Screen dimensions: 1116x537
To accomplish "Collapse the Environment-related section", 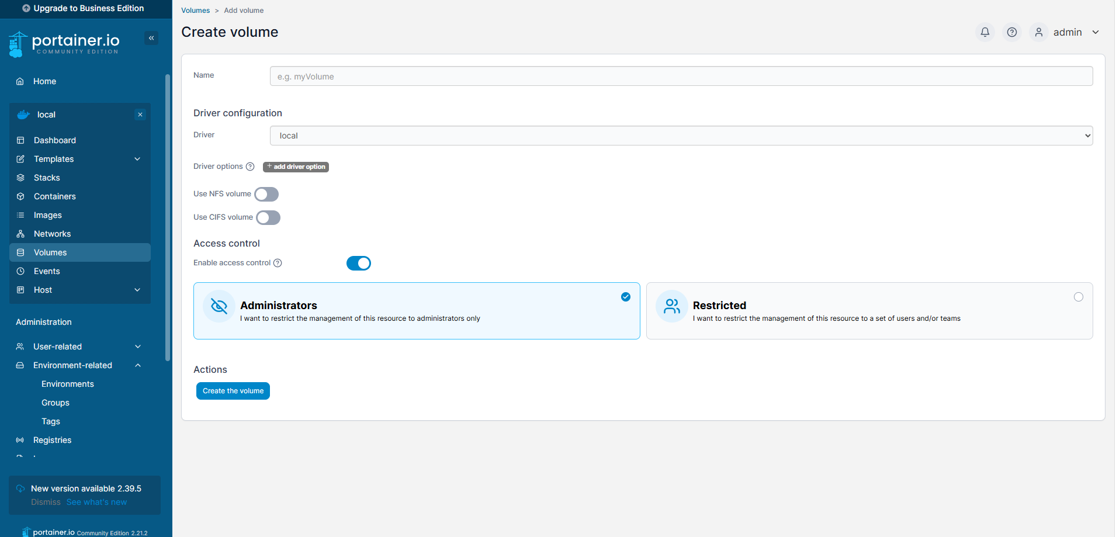I will 80,365.
